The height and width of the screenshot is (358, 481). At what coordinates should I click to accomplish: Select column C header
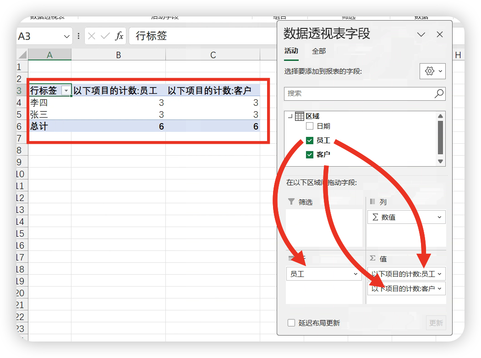click(213, 55)
